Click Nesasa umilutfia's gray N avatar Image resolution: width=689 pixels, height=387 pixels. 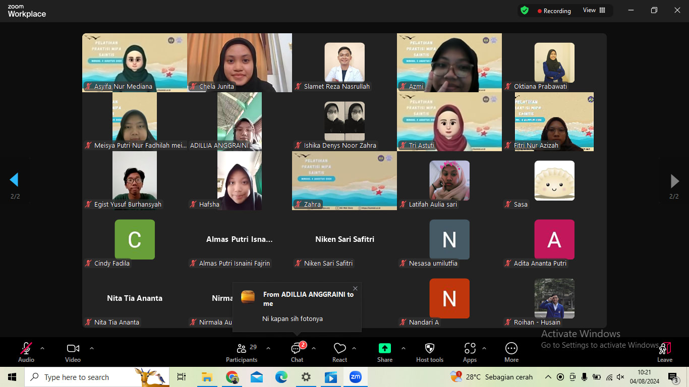pos(449,239)
